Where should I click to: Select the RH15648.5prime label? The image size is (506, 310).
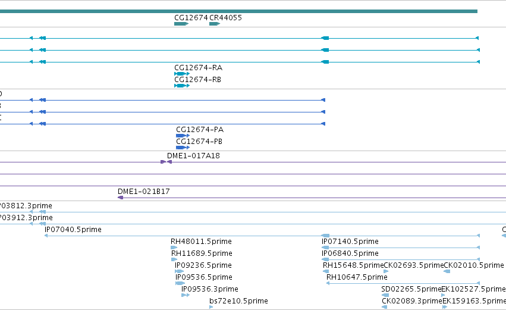click(353, 265)
